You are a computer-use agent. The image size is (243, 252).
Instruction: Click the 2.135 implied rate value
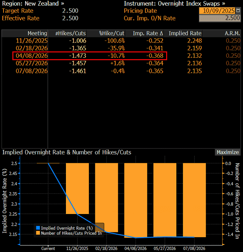tap(195, 71)
